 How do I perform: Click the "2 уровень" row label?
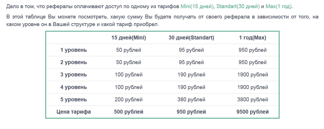tap(74, 62)
